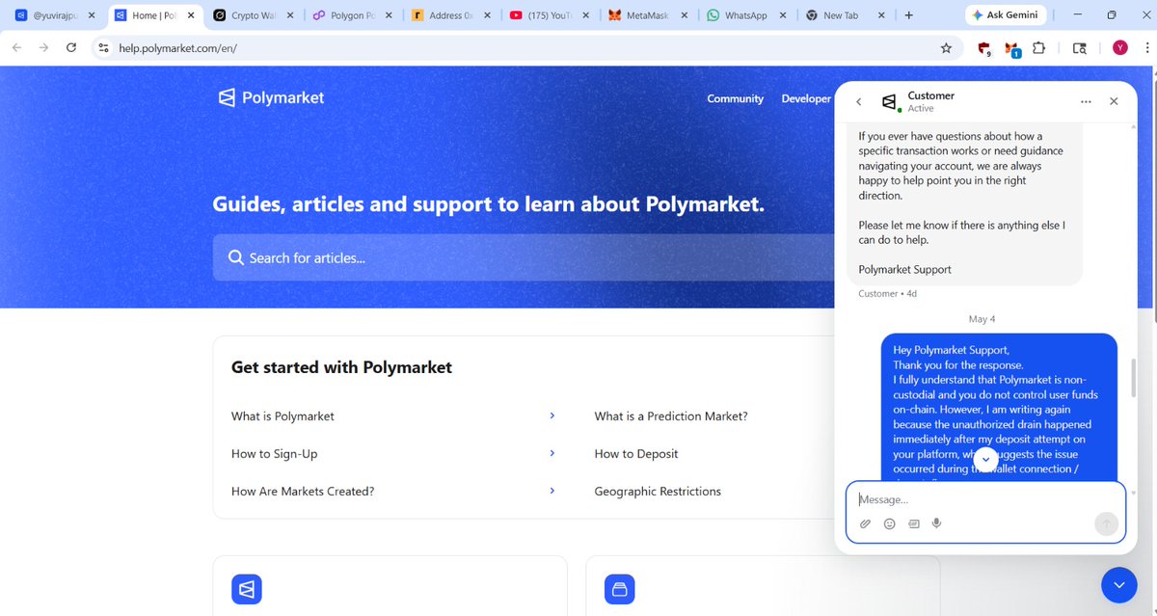Attach a file with the paperclip icon
This screenshot has width=1157, height=616.
pos(865,523)
